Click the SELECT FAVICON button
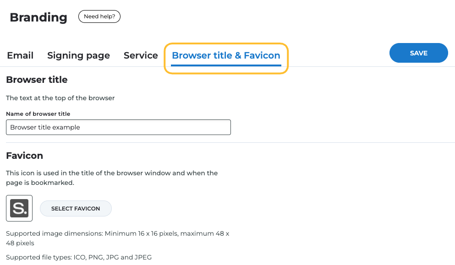The width and height of the screenshot is (455, 265). [76, 208]
